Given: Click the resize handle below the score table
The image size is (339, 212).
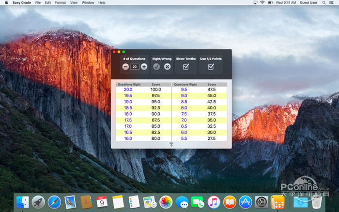Looking at the screenshot, I should click(x=171, y=144).
